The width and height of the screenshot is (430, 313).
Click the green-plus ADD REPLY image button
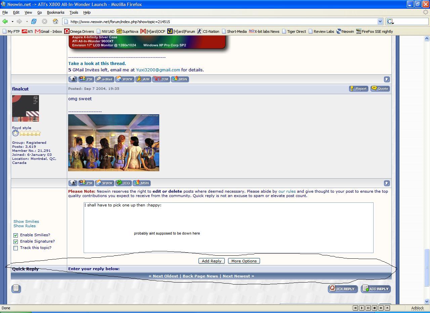tap(376, 289)
